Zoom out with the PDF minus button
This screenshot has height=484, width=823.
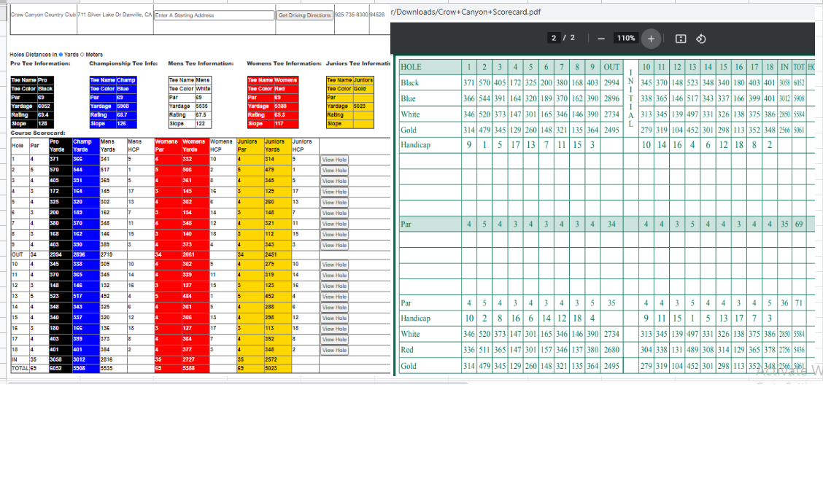[601, 39]
